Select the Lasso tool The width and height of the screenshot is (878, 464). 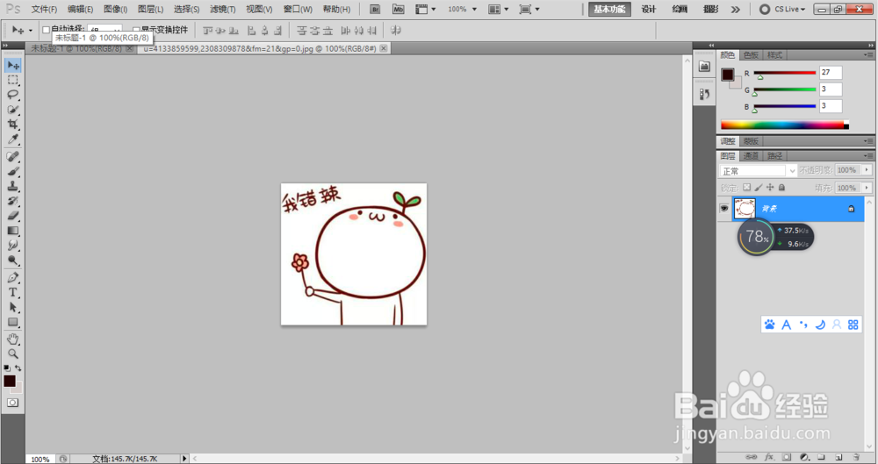click(13, 95)
